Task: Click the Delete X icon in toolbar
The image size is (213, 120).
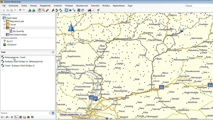Action: click(15, 10)
